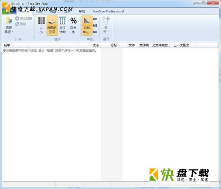This screenshot has width=221, height=189.
Task: Toggle 分配的空间 (Allocated space) mode
Action: (52, 25)
